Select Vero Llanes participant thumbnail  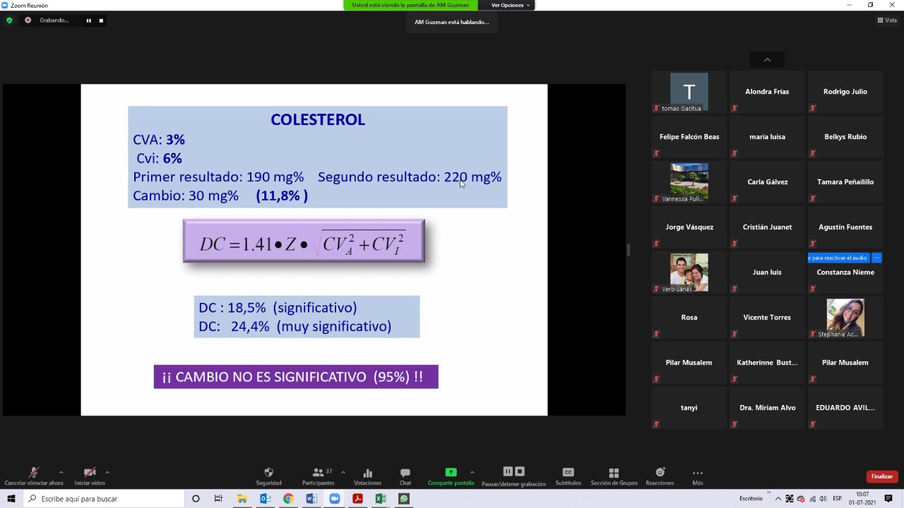689,272
